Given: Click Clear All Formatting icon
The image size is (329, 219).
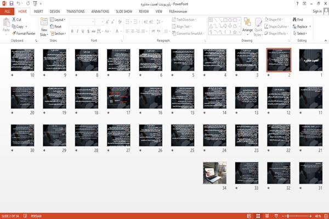Looking at the screenshot, I should pos(120,22).
